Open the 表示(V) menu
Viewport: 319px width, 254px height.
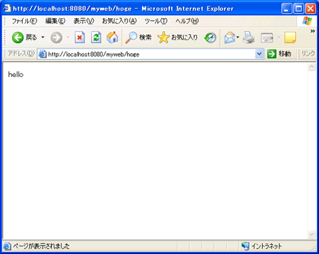(x=84, y=21)
